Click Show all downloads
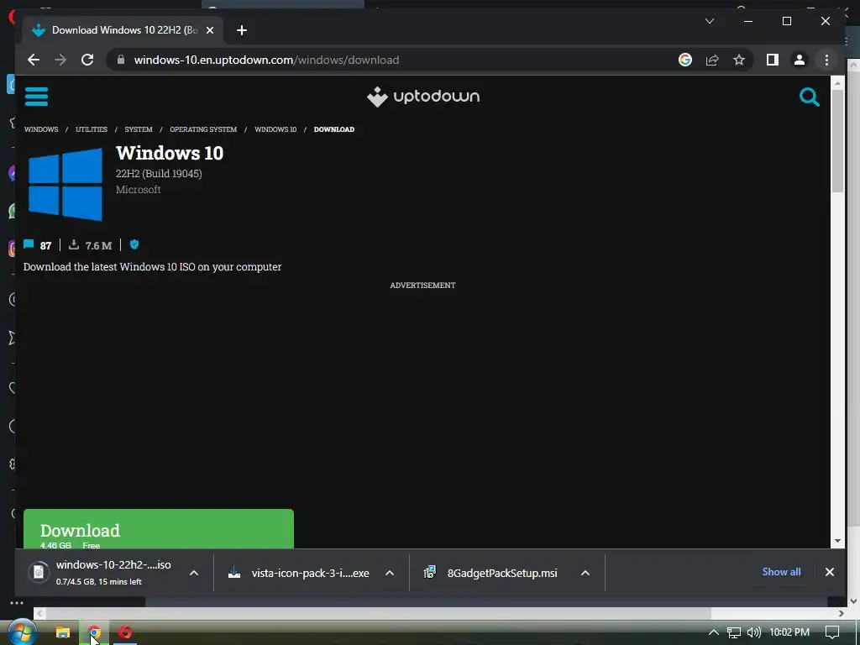 (781, 571)
